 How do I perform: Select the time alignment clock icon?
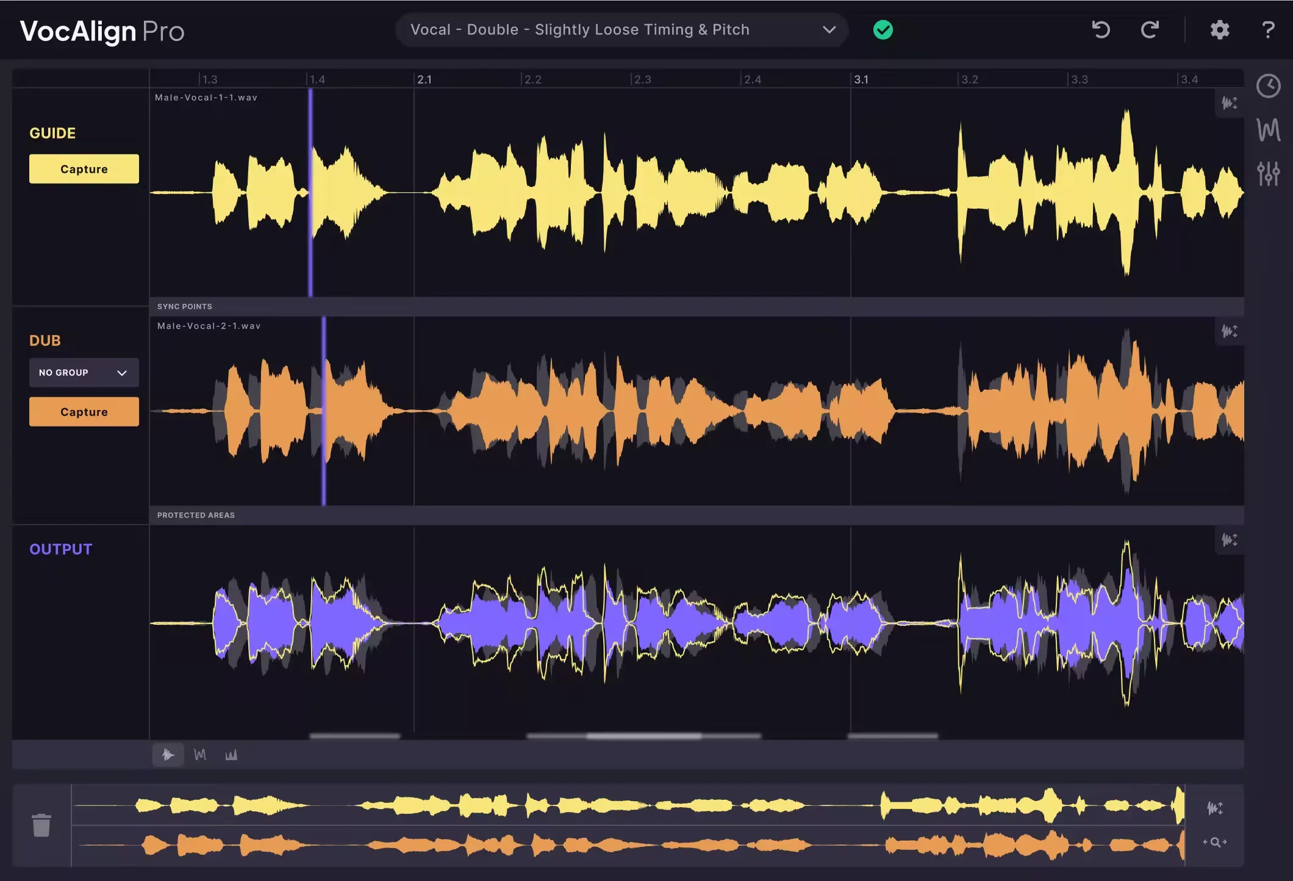(x=1269, y=87)
